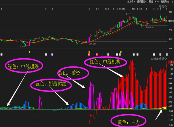Open the 智能形态 pattern menu
174x127 pixels.
165,1
